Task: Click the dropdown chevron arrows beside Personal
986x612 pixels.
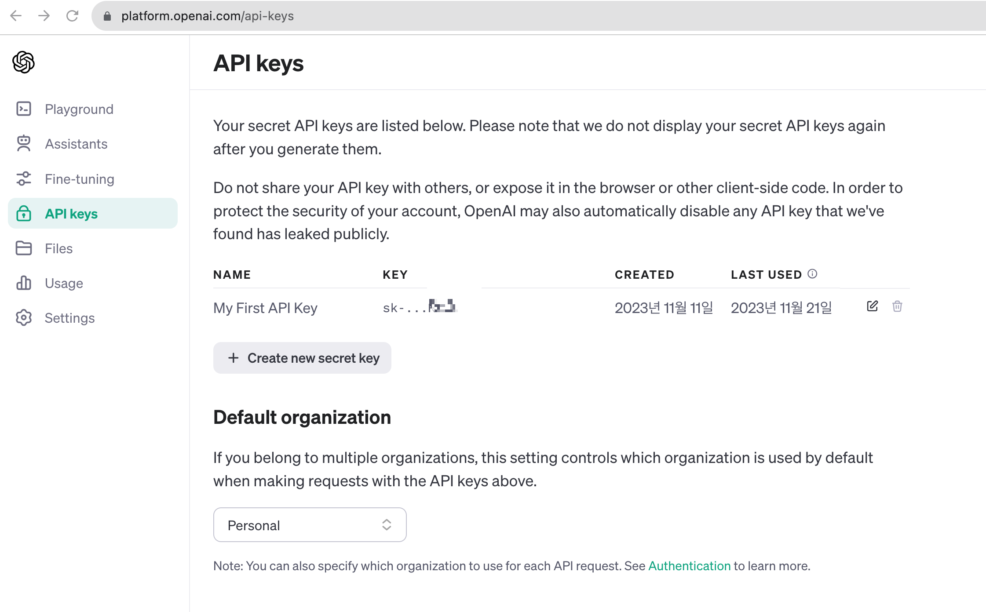Action: point(387,525)
